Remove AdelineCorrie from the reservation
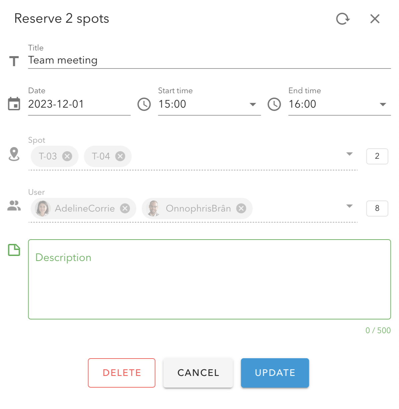The height and width of the screenshot is (409, 399). [x=125, y=208]
